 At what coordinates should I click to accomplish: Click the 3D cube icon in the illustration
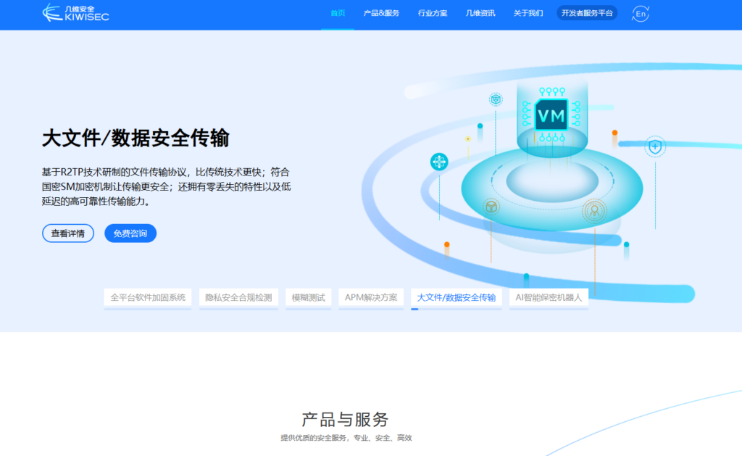pos(491,205)
